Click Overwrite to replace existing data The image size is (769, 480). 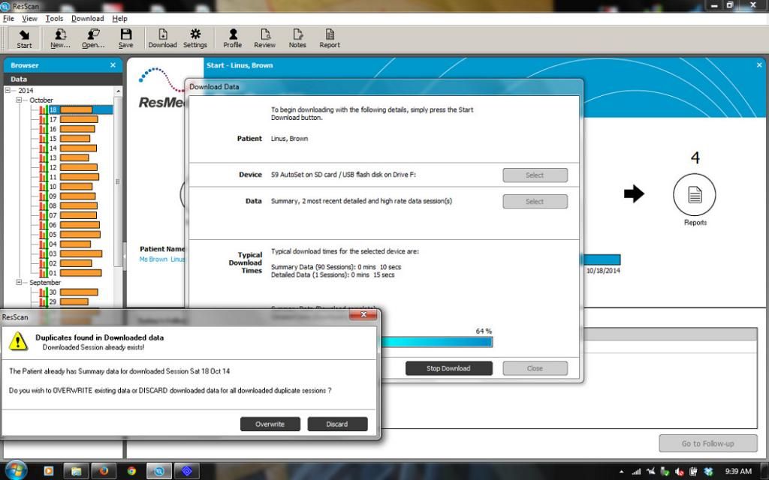click(270, 424)
